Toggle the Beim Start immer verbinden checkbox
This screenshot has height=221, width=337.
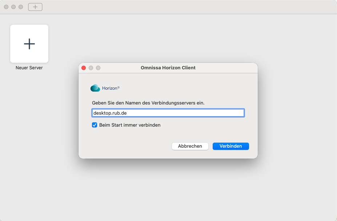point(95,125)
